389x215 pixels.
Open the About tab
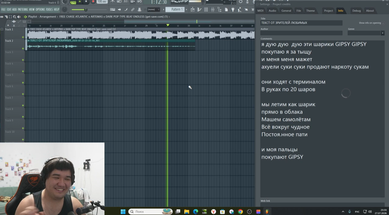(370, 11)
